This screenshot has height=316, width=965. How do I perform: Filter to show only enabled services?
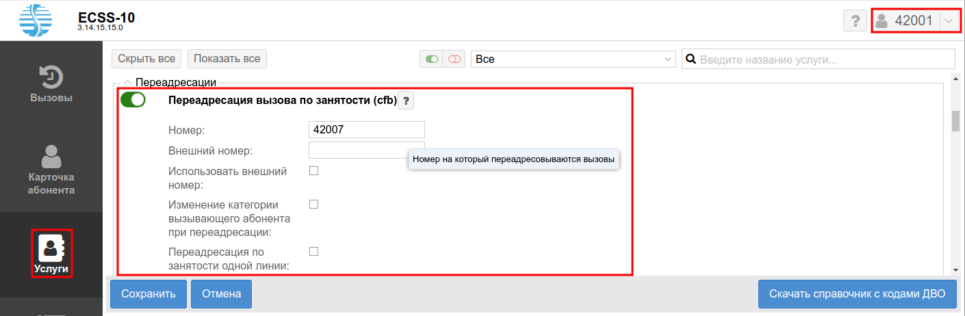point(431,60)
